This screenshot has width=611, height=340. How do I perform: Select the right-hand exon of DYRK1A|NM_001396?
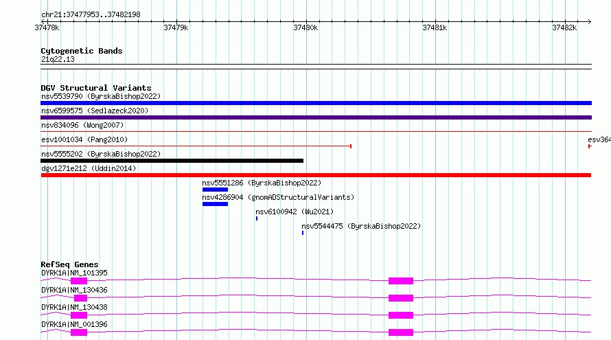coord(400,332)
